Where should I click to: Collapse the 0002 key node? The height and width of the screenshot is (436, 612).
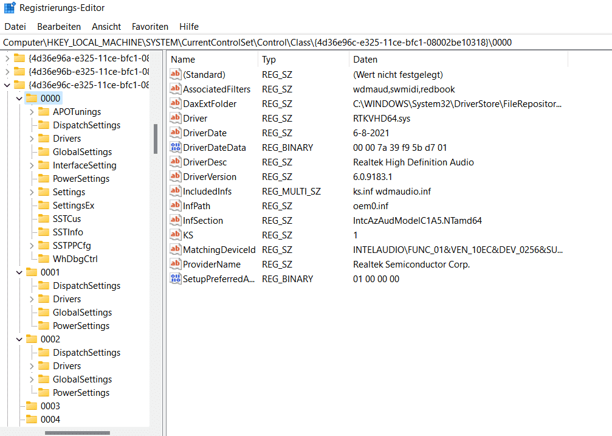click(x=19, y=339)
